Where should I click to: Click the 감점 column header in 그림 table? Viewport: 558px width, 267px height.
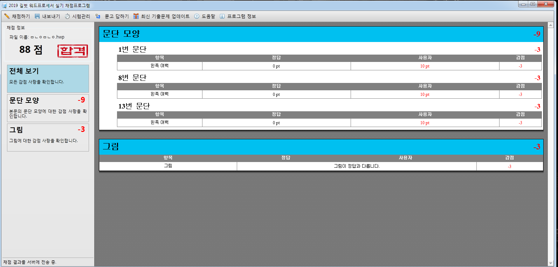(x=510, y=158)
